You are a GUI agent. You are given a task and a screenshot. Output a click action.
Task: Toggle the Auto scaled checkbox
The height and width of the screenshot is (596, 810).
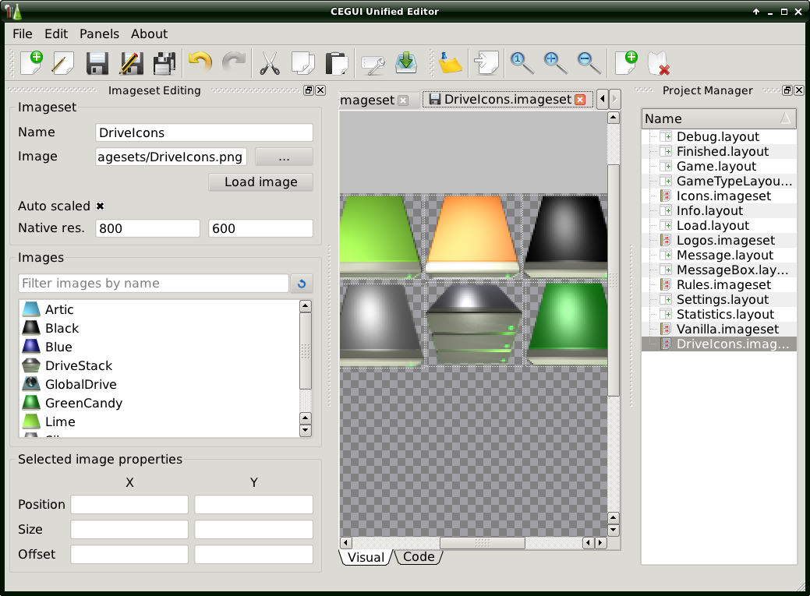pyautogui.click(x=100, y=206)
